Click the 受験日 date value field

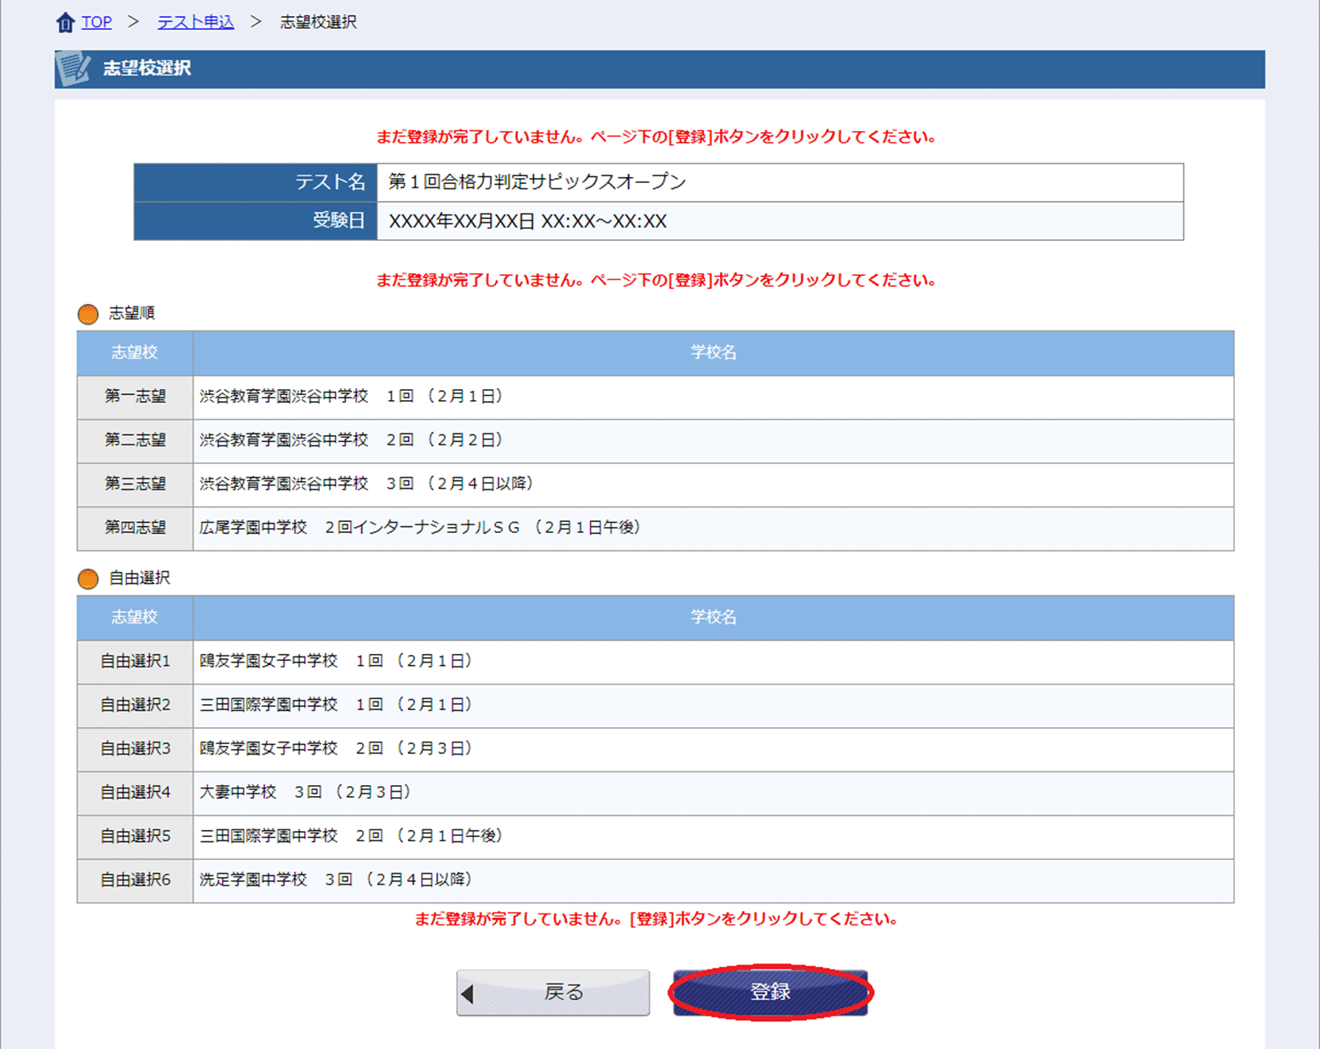pyautogui.click(x=527, y=221)
